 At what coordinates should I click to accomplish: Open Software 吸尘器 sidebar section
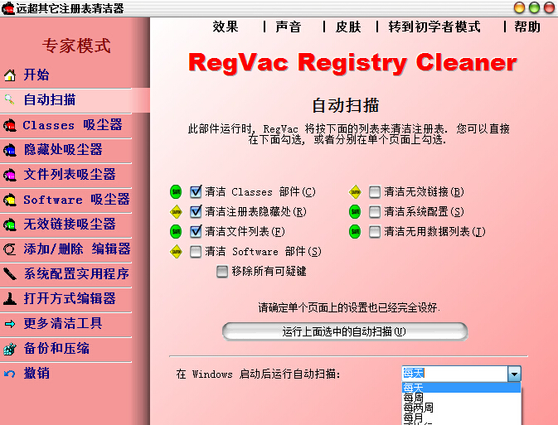pos(66,200)
